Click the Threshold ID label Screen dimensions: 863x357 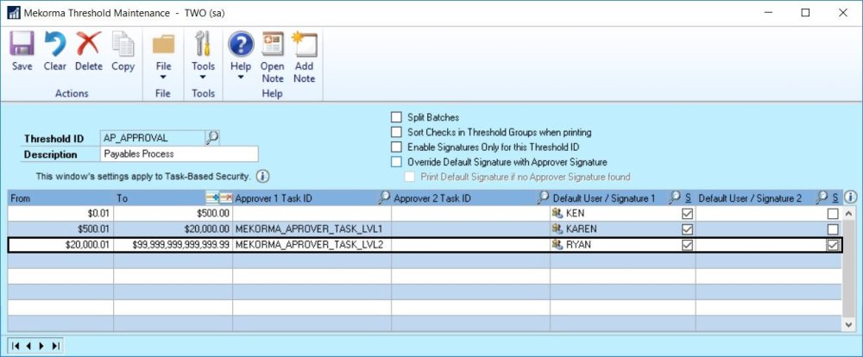[x=54, y=139]
